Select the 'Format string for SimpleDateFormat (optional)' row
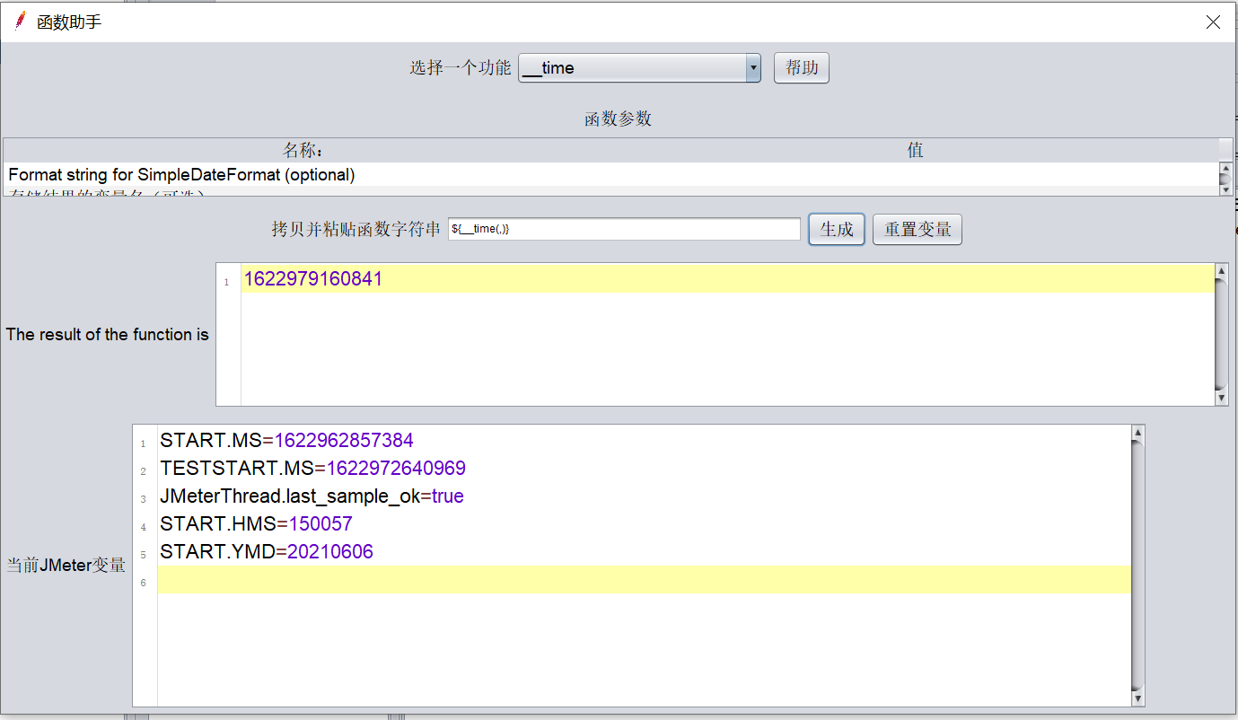This screenshot has height=720, width=1238. pyautogui.click(x=611, y=174)
